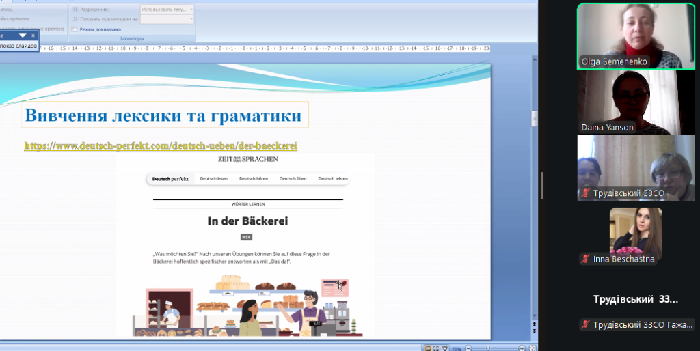Switch to Normal view in status bar
This screenshot has width=700, height=351.
[427, 348]
